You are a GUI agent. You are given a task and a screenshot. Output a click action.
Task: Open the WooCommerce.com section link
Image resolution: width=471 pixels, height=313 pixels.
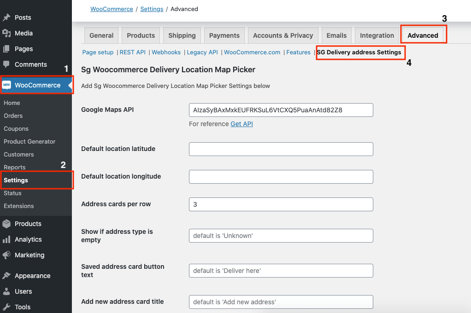(252, 52)
